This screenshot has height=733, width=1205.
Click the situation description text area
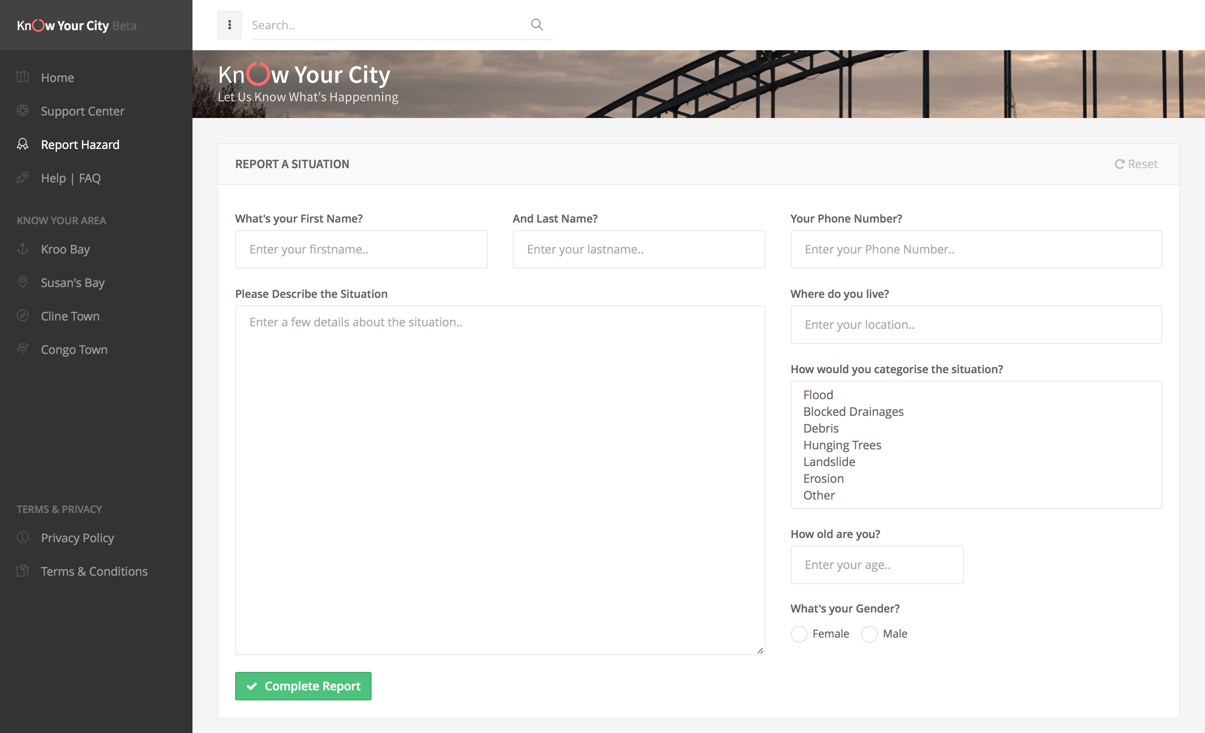[500, 479]
